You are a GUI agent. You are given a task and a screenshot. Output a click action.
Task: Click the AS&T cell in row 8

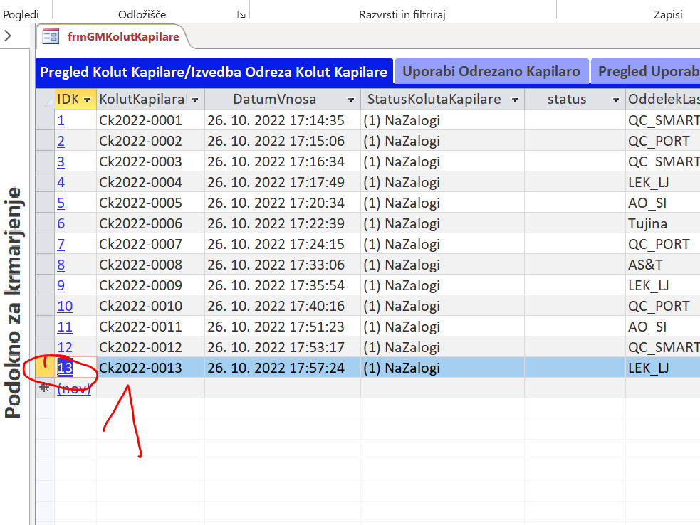click(663, 265)
